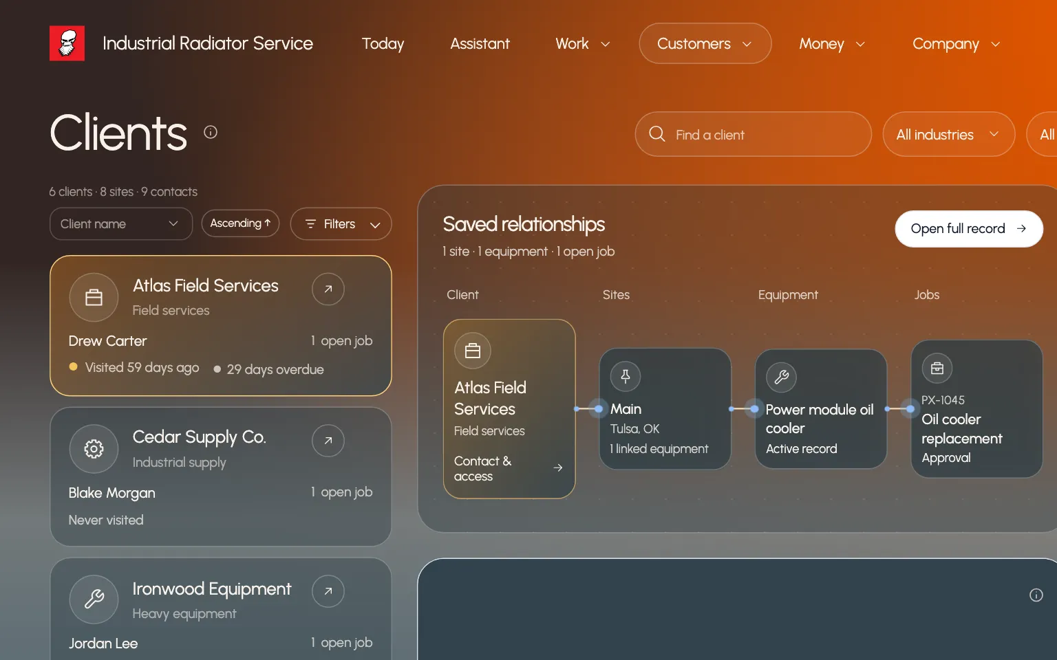Screen dimensions: 1057x660
Task: Click the info icon in the lower dark panel
Action: tap(1036, 595)
